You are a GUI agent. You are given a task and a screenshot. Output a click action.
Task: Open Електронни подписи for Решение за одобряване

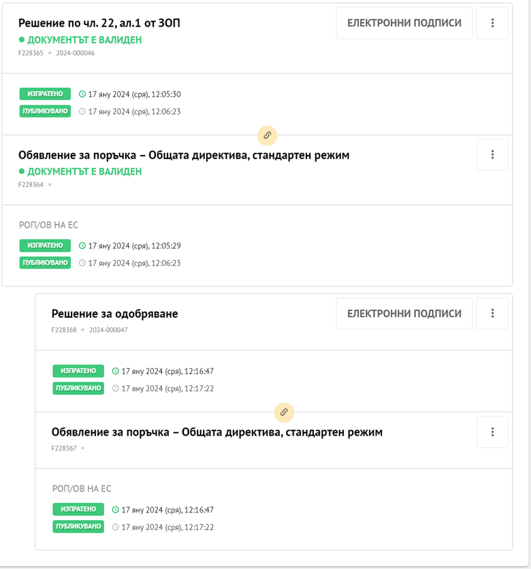click(404, 314)
